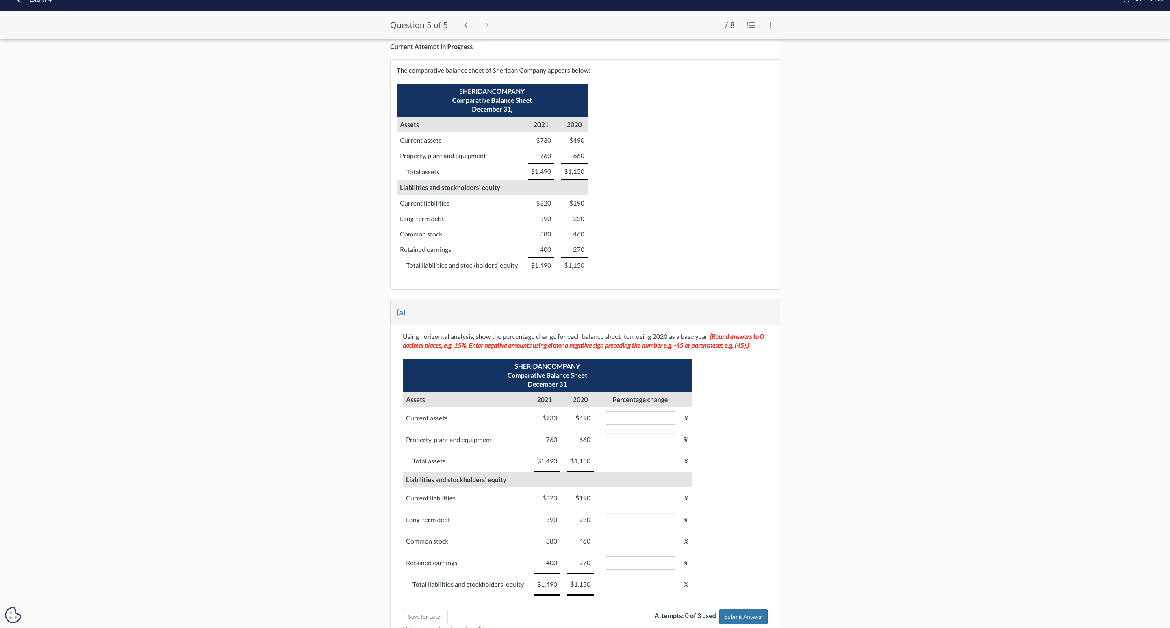The width and height of the screenshot is (1170, 628).
Task: Go to previous question arrow
Action: 466,26
